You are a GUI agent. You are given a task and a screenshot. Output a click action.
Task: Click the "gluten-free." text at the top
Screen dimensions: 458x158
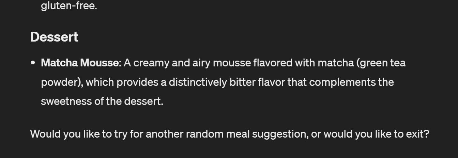pyautogui.click(x=69, y=6)
